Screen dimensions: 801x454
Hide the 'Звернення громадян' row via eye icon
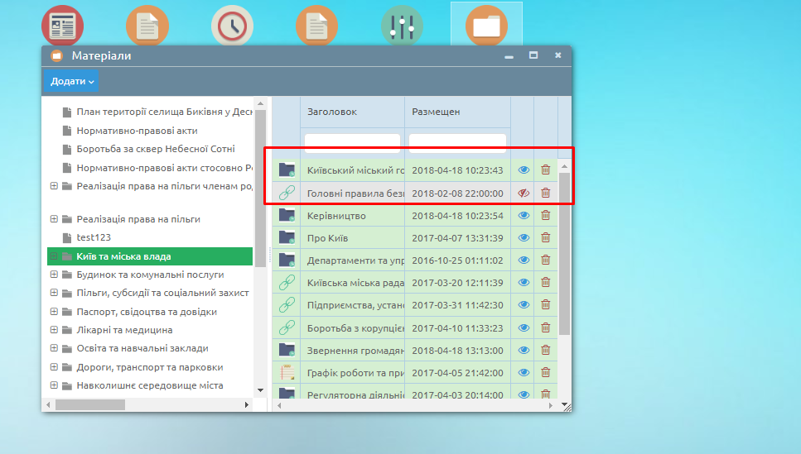coord(523,350)
